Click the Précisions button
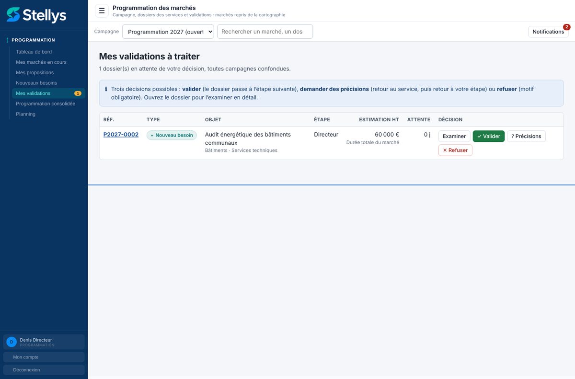 (x=526, y=136)
